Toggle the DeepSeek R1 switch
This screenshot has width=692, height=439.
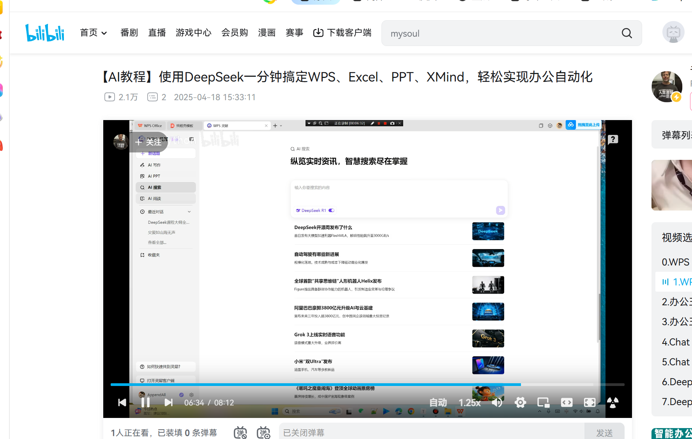(x=332, y=211)
